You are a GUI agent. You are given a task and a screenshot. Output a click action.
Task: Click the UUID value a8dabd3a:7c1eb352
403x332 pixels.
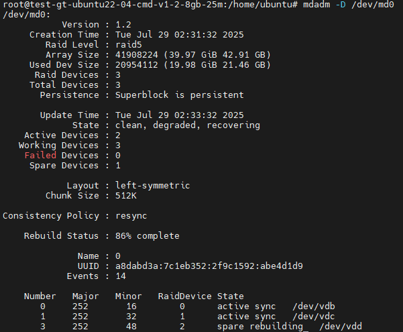209,266
